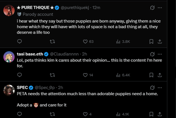View analytics for the 4.1K views post
Screen dimensions: 176x118
[118, 114]
